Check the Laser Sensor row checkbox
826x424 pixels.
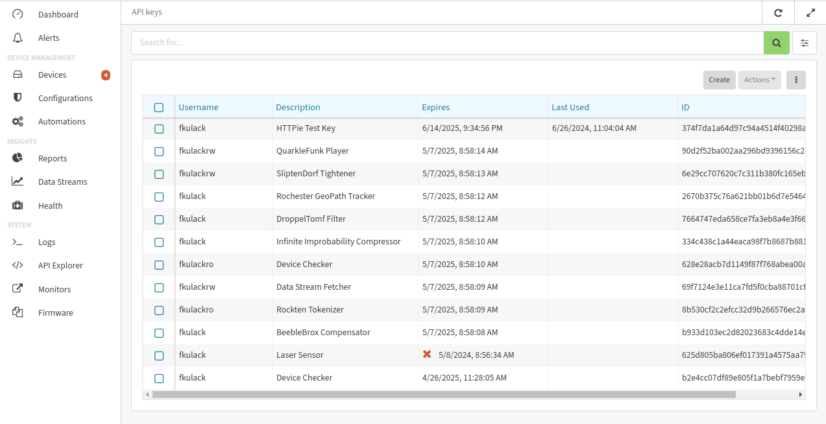[x=159, y=355]
